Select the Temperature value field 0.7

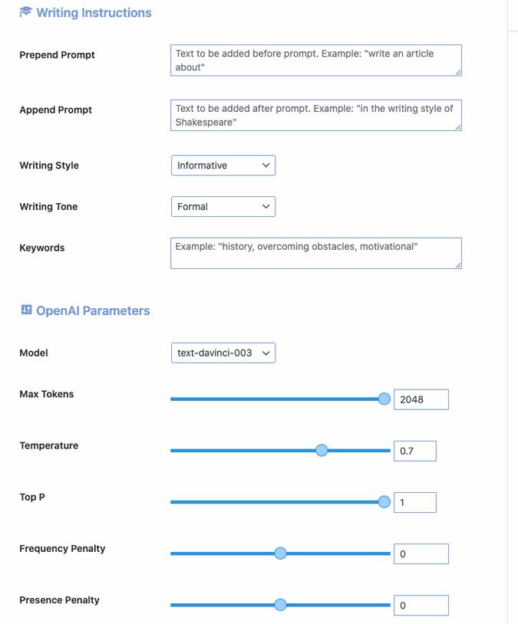[415, 451]
